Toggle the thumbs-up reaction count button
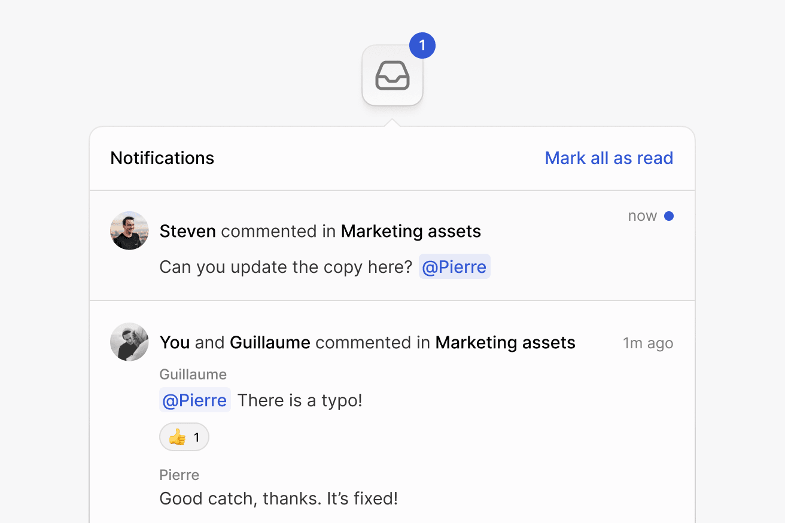Image resolution: width=785 pixels, height=523 pixels. coord(184,437)
